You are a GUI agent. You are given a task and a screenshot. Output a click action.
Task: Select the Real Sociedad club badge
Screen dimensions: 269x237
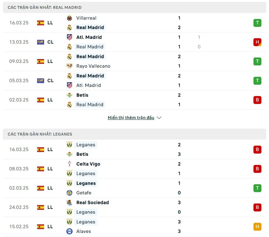pyautogui.click(x=70, y=202)
